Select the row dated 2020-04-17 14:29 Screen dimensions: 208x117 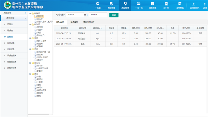point(130,39)
